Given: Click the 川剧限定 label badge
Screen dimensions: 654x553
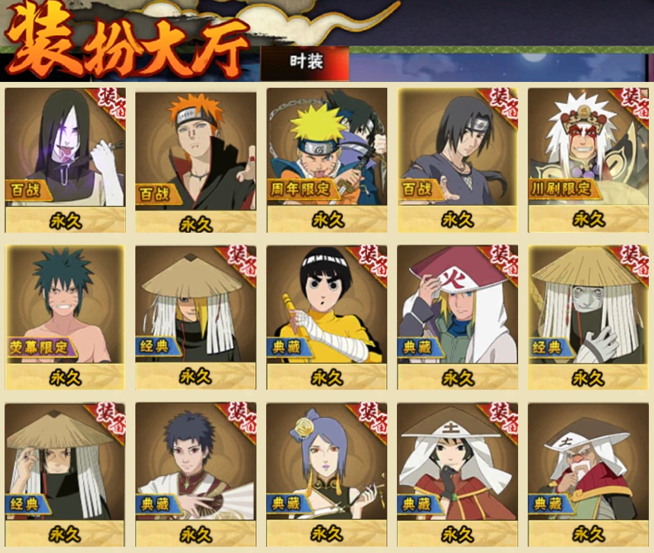Looking at the screenshot, I should click(562, 189).
